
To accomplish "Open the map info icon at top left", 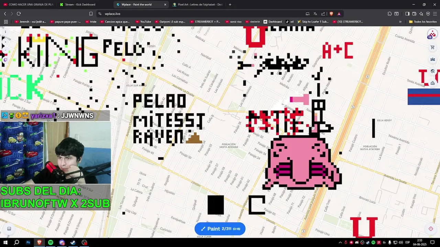I will pyautogui.click(x=5, y=32).
